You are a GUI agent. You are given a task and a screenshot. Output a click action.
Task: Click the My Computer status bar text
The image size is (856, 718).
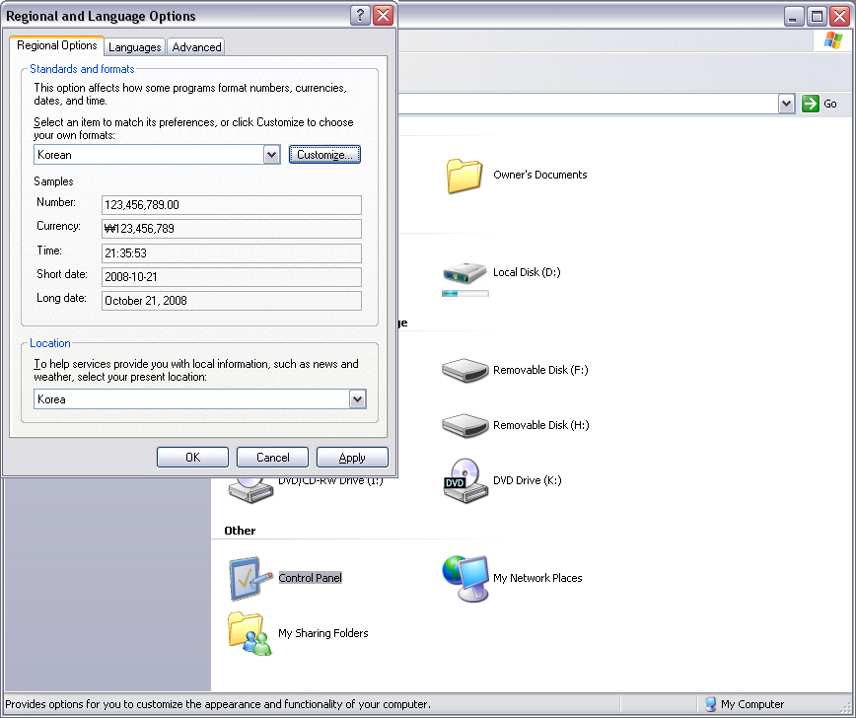click(x=752, y=704)
